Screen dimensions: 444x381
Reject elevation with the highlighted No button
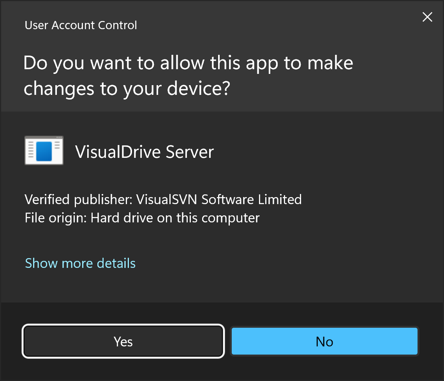(x=324, y=341)
